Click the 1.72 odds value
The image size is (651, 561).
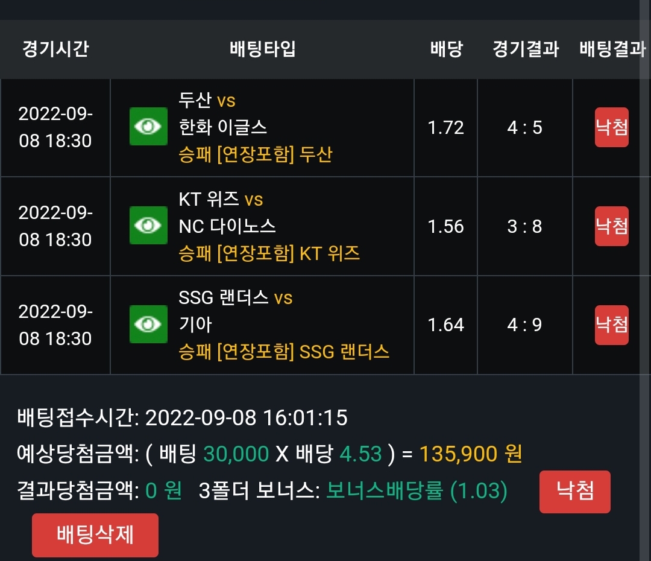(445, 127)
